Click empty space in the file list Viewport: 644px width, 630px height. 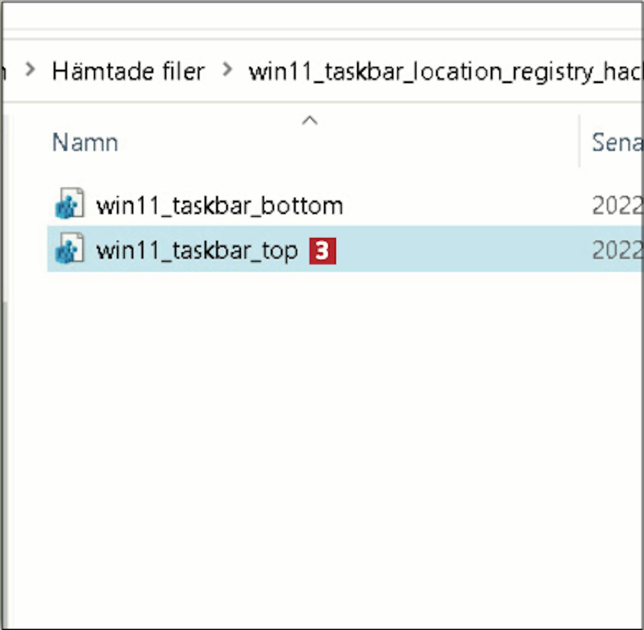322,429
